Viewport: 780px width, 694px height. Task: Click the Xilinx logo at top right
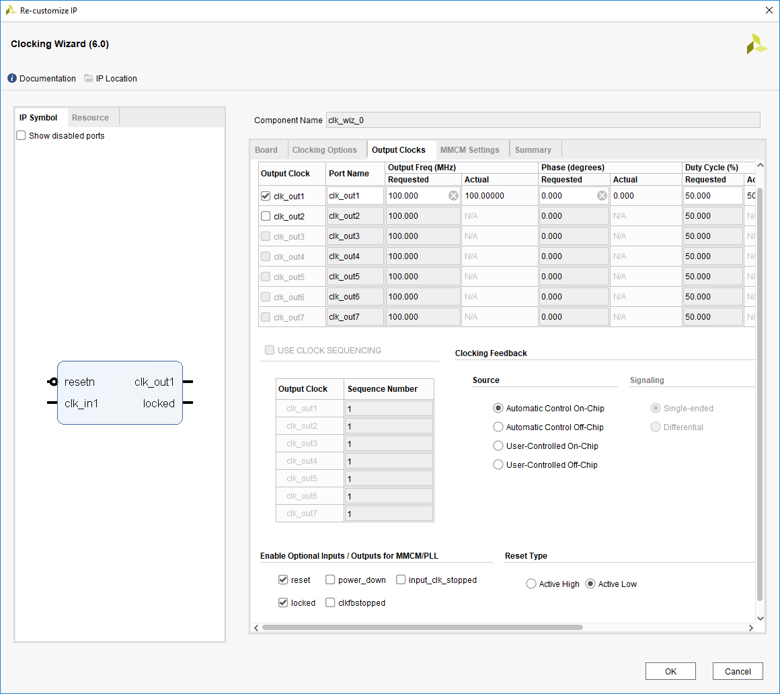(756, 44)
